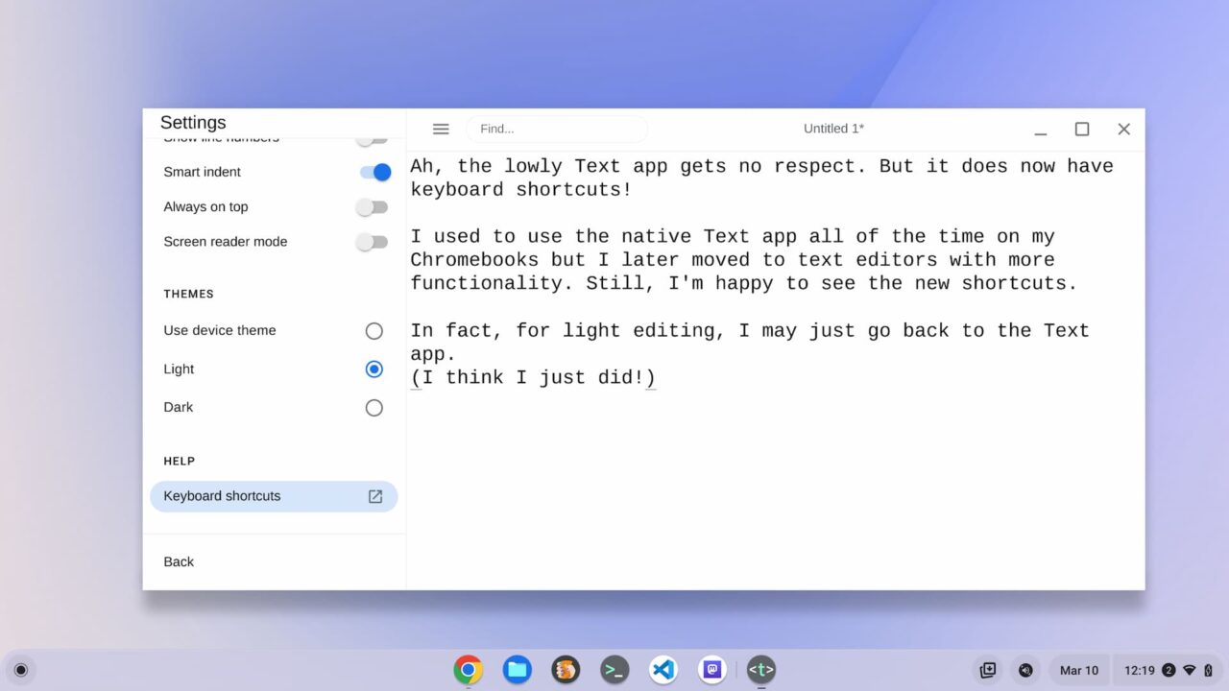Viewport: 1229px width, 691px height.
Task: Click the text "keyboard shortcuts!" in the editor
Action: pos(521,189)
